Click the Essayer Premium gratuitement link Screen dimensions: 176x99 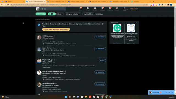[134, 9]
